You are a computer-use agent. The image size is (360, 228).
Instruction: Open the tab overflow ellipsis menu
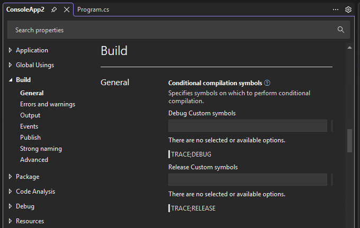tap(336, 10)
